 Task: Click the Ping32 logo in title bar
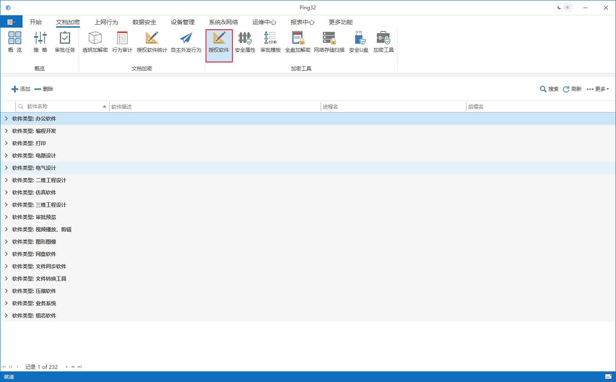point(8,8)
